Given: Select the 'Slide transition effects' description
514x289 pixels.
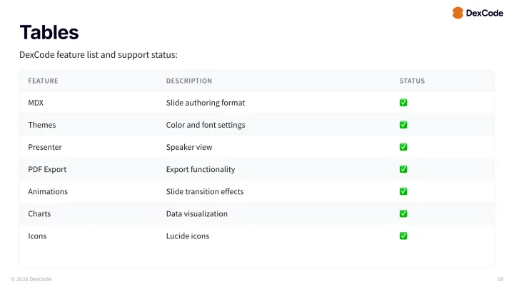Looking at the screenshot, I should tap(205, 191).
